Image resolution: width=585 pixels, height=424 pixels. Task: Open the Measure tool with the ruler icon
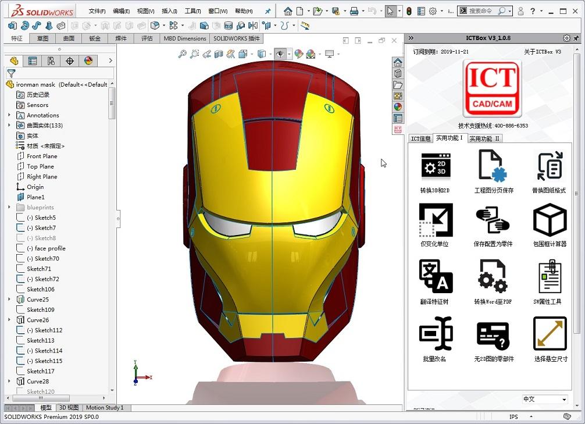305,26
